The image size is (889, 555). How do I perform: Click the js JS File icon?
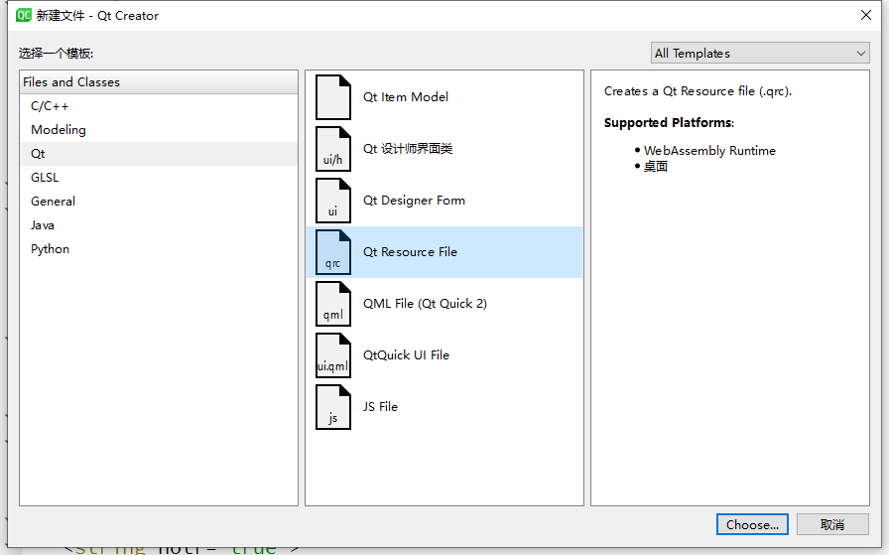click(x=332, y=407)
